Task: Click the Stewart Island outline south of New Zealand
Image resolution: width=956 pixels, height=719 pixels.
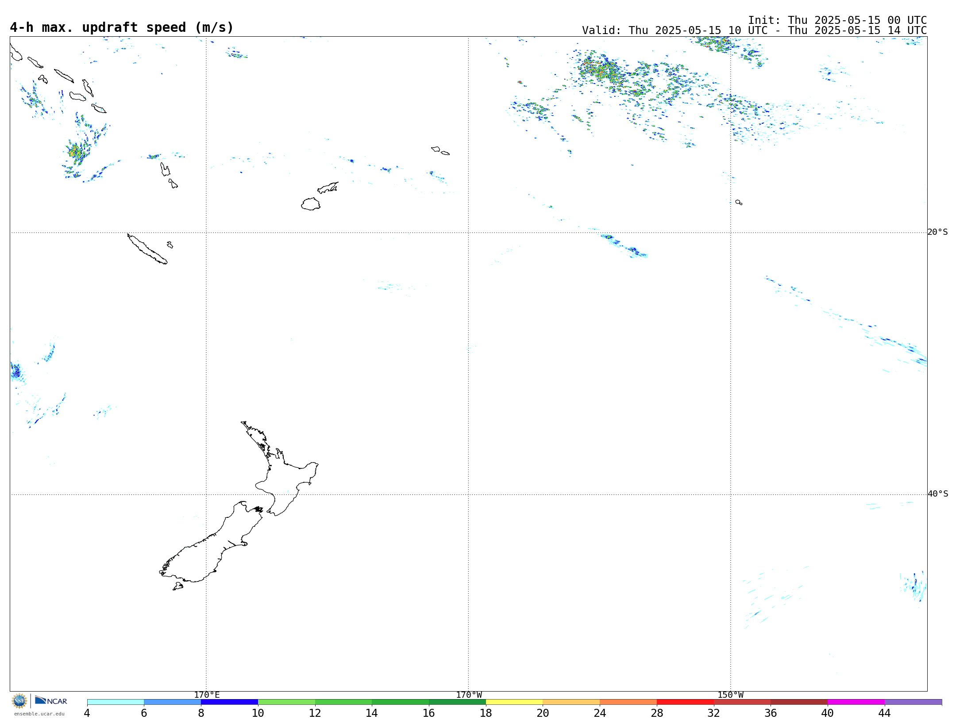Action: pyautogui.click(x=178, y=586)
